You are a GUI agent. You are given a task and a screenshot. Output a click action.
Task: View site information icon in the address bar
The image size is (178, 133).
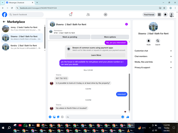[x=17, y=8]
